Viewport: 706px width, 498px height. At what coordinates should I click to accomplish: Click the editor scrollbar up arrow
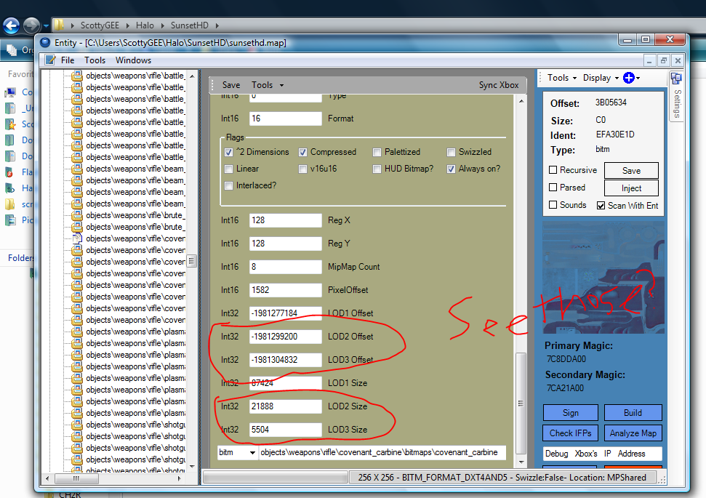(x=521, y=101)
